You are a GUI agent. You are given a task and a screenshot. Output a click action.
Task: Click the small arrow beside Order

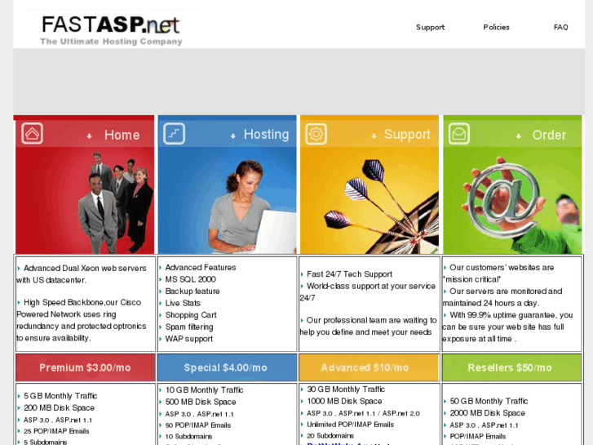coord(518,136)
